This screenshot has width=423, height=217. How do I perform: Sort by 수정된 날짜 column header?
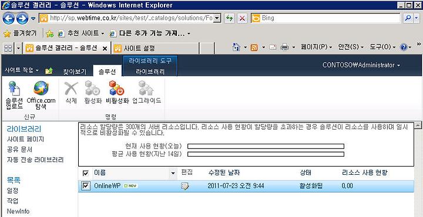pyautogui.click(x=224, y=172)
